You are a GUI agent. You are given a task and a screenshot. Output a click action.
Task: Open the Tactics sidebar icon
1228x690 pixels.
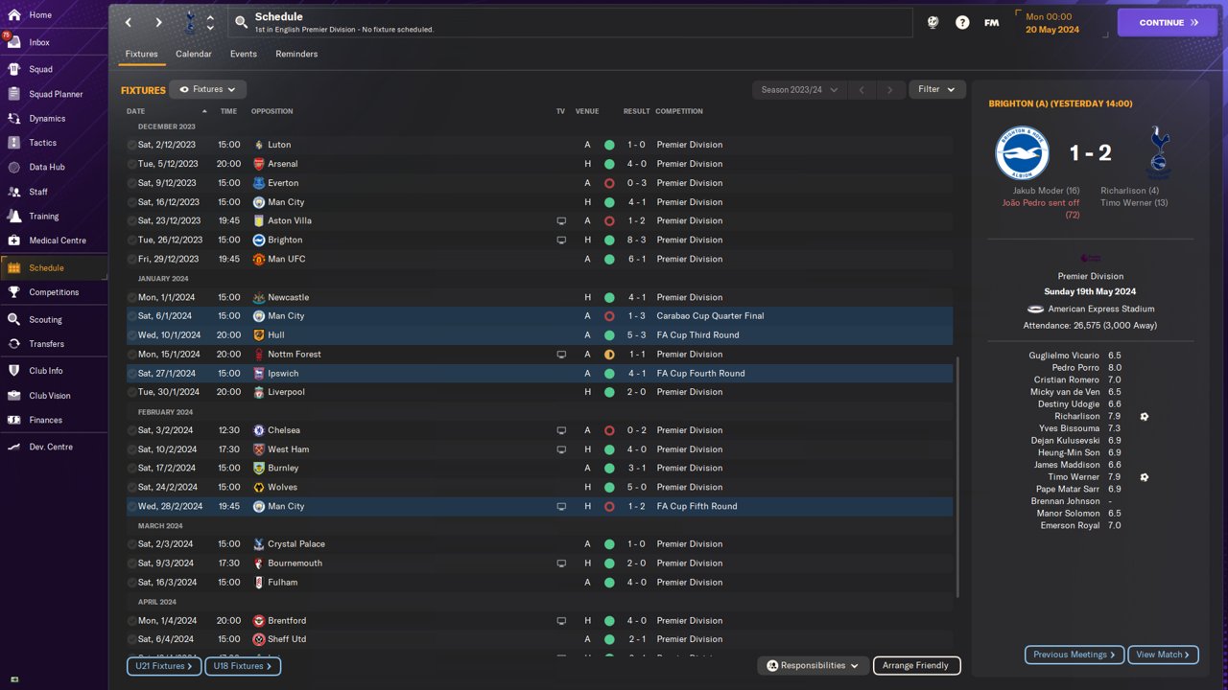click(13, 143)
